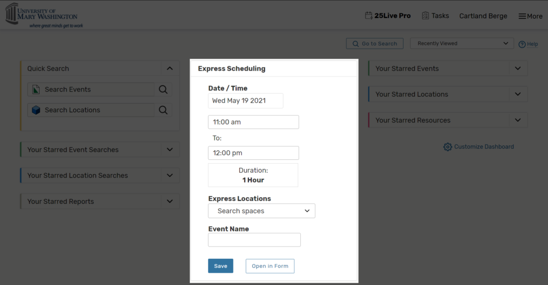This screenshot has height=285, width=548.
Task: Click the magnifier next to Search Locations
Action: point(163,110)
